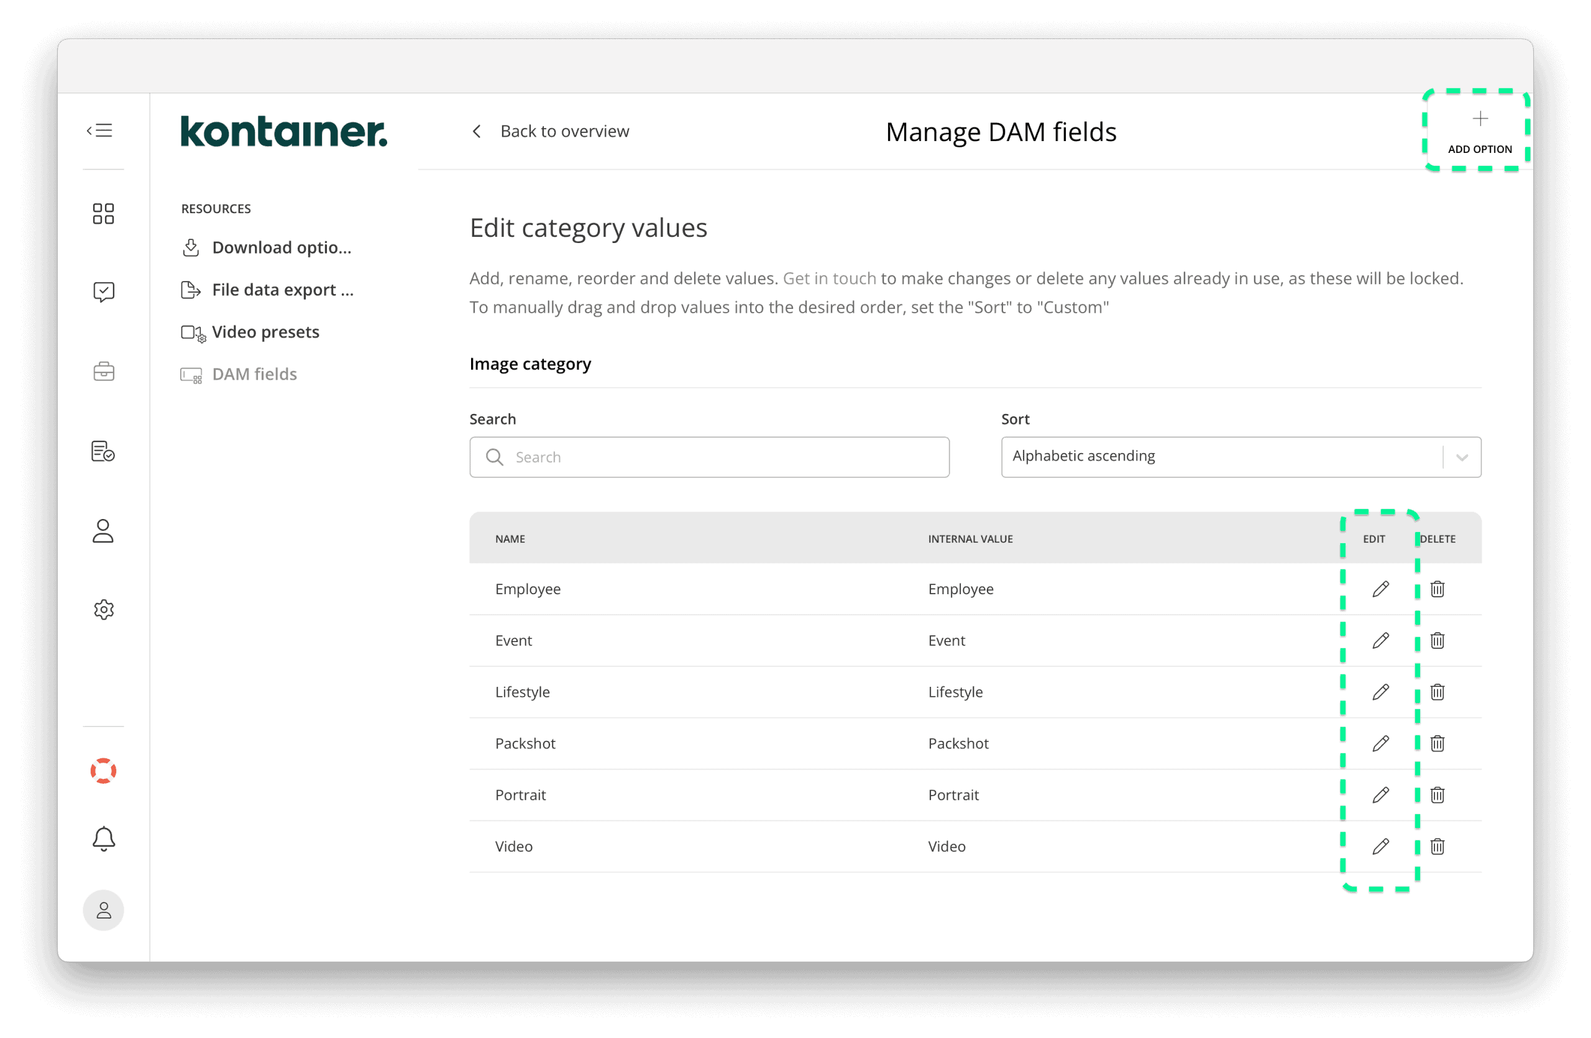Click the red lifesaver help icon
The width and height of the screenshot is (1591, 1038).
(x=104, y=771)
